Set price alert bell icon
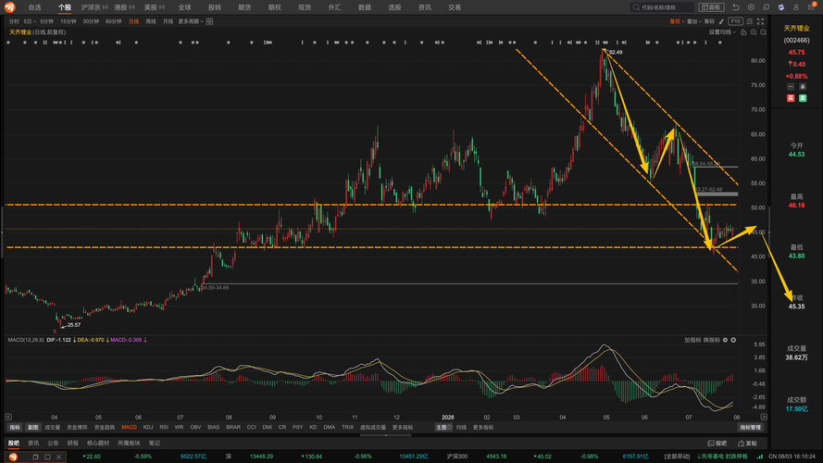The height and width of the screenshot is (463, 823). tap(803, 87)
